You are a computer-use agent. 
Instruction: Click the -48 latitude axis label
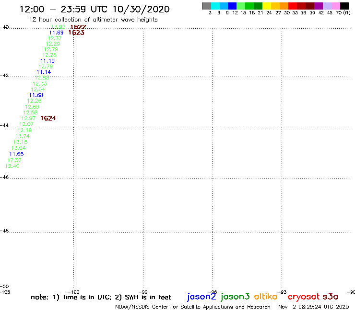[x=4, y=231]
